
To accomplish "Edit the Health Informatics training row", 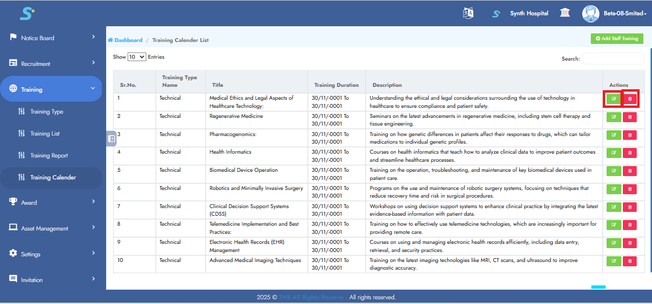I will (614, 153).
